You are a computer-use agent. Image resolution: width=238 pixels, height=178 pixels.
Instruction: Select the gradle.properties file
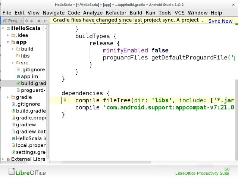point(31,118)
